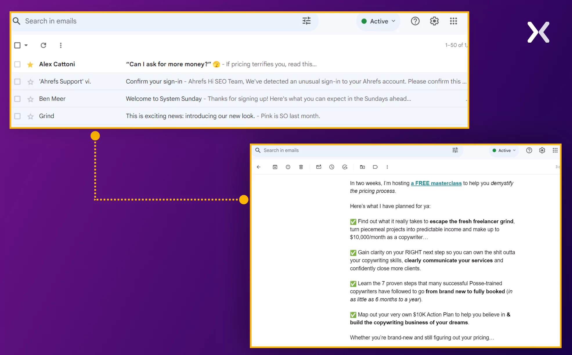This screenshot has width=572, height=355.
Task: Open Help icon in top inbox window
Action: tap(415, 21)
